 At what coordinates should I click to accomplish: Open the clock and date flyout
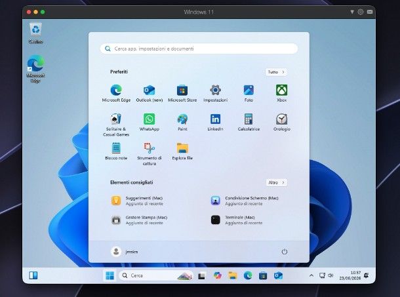pyautogui.click(x=350, y=275)
